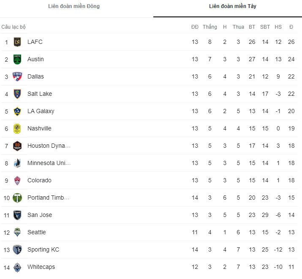
Task: Click the Sporting KC crest icon
Action: point(17,250)
